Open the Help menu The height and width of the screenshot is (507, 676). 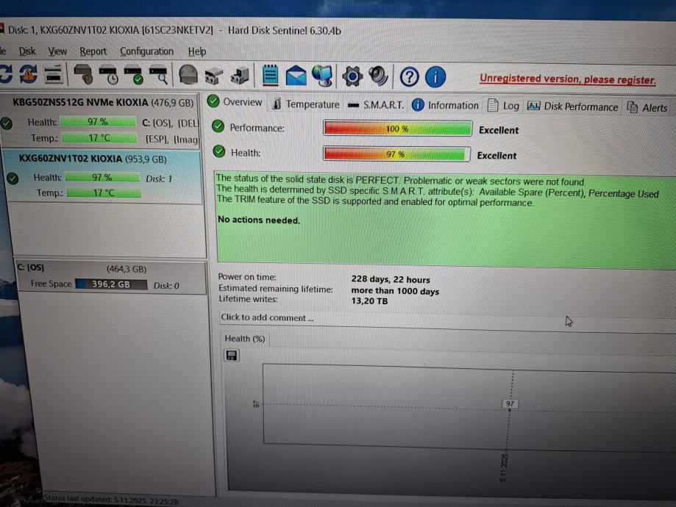197,51
